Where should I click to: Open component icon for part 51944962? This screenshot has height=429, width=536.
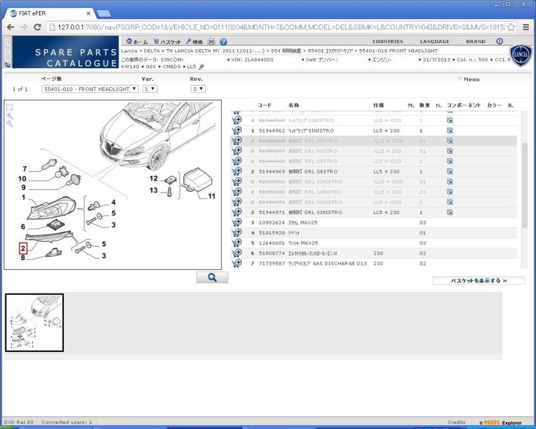click(450, 131)
